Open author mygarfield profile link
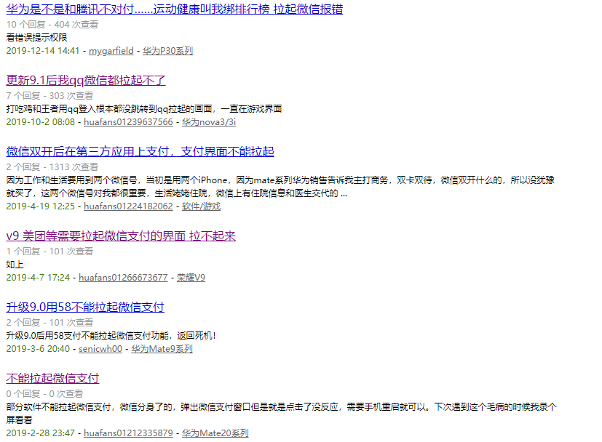 coord(111,51)
